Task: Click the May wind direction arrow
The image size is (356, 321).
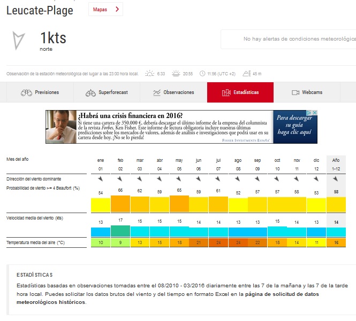Action: pyautogui.click(x=179, y=179)
